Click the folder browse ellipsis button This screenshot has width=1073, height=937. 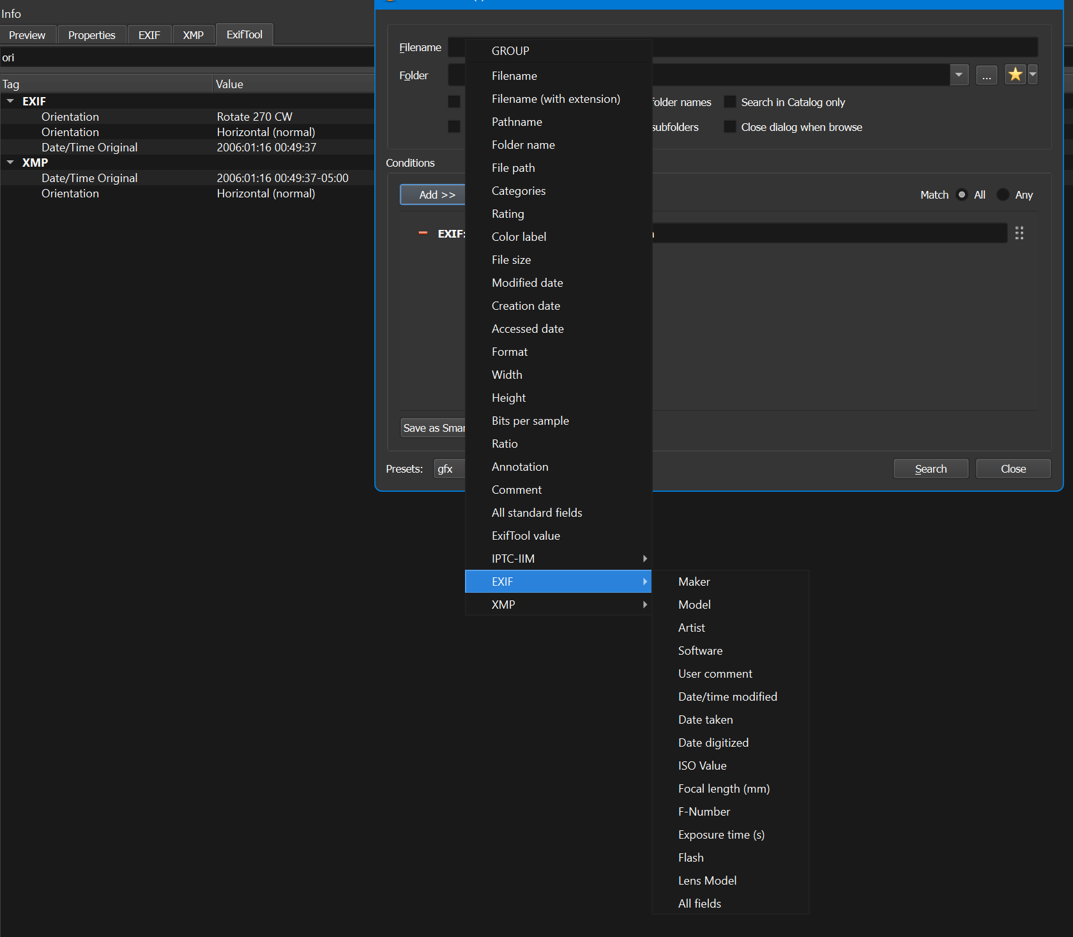click(986, 75)
